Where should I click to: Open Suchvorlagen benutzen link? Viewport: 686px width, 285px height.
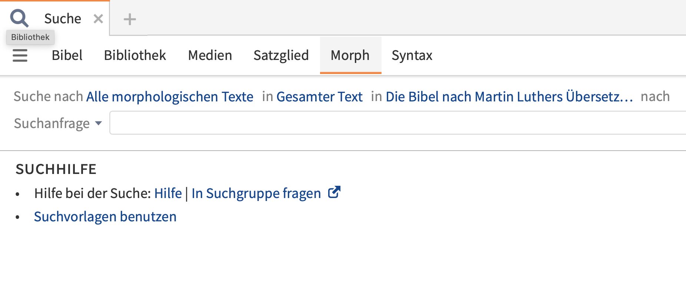pos(105,217)
